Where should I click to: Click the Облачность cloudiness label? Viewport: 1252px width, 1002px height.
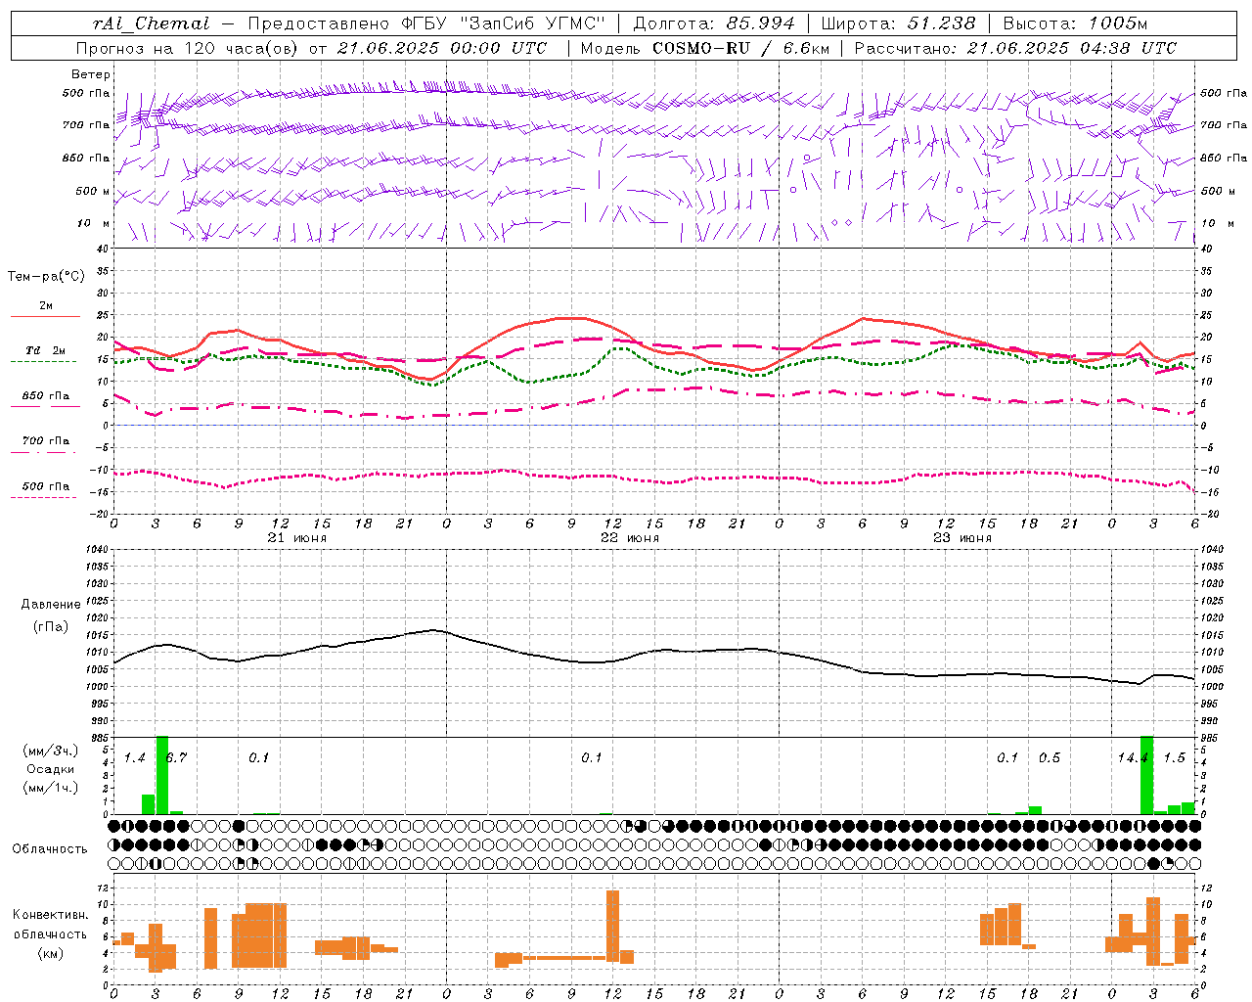(x=50, y=849)
